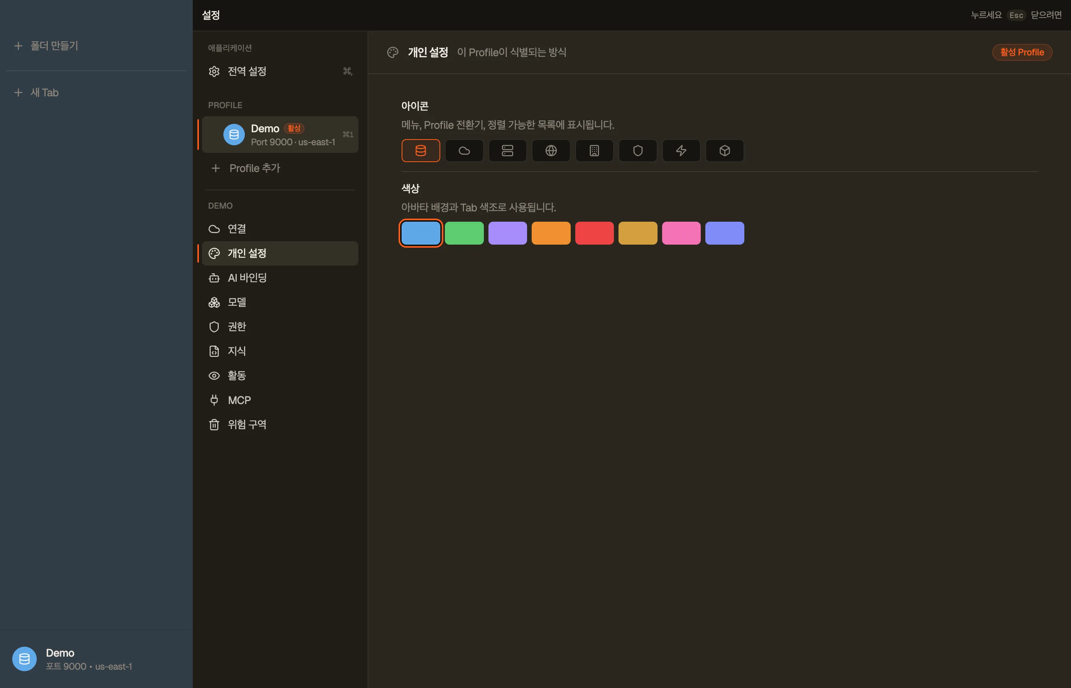Click the plus icon beside 새 Tab
This screenshot has width=1071, height=688.
pos(18,92)
